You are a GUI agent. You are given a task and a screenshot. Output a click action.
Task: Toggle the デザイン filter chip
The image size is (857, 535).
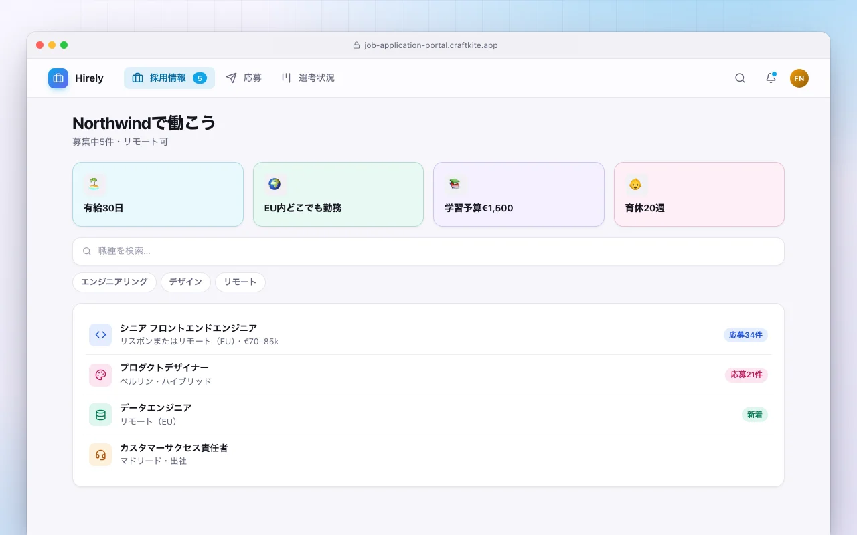click(x=185, y=282)
